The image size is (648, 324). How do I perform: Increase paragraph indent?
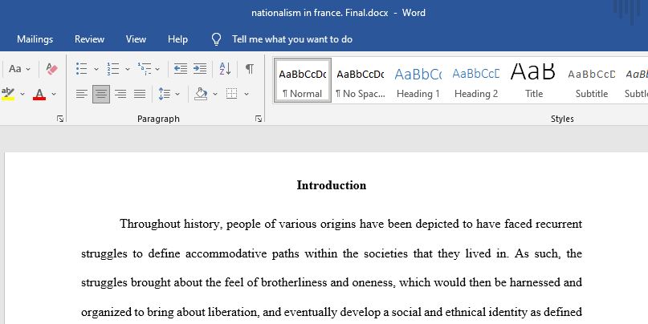pos(200,68)
